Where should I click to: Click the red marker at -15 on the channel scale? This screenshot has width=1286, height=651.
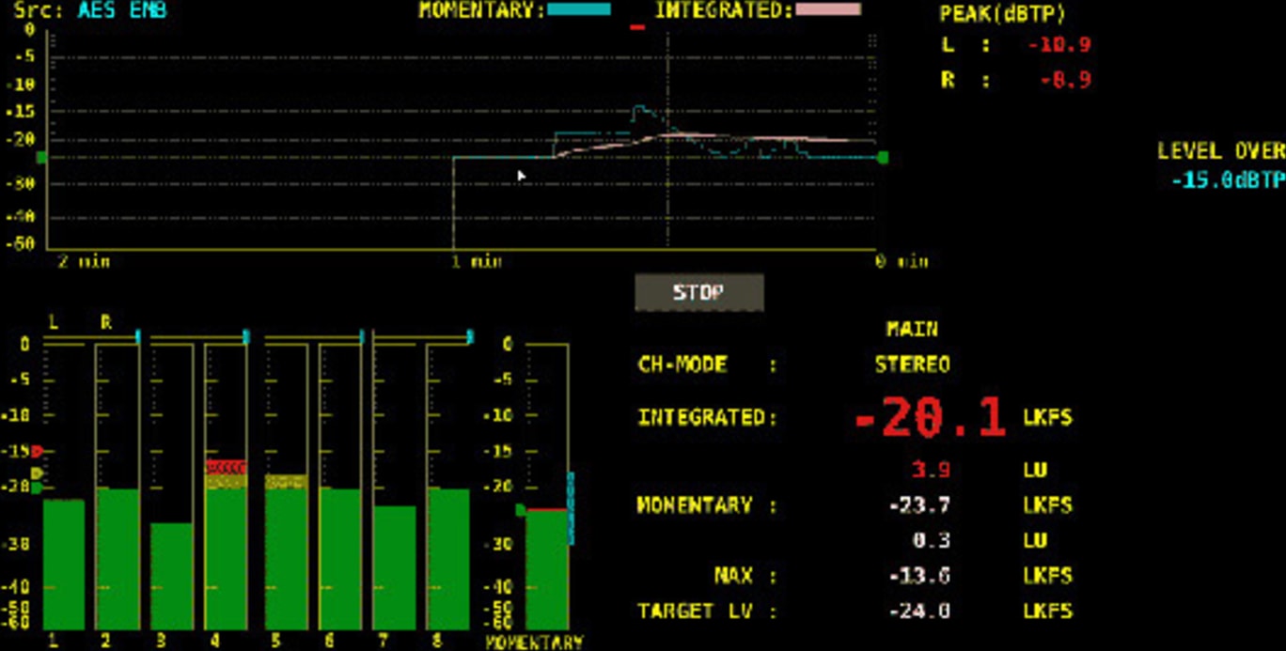pos(37,452)
